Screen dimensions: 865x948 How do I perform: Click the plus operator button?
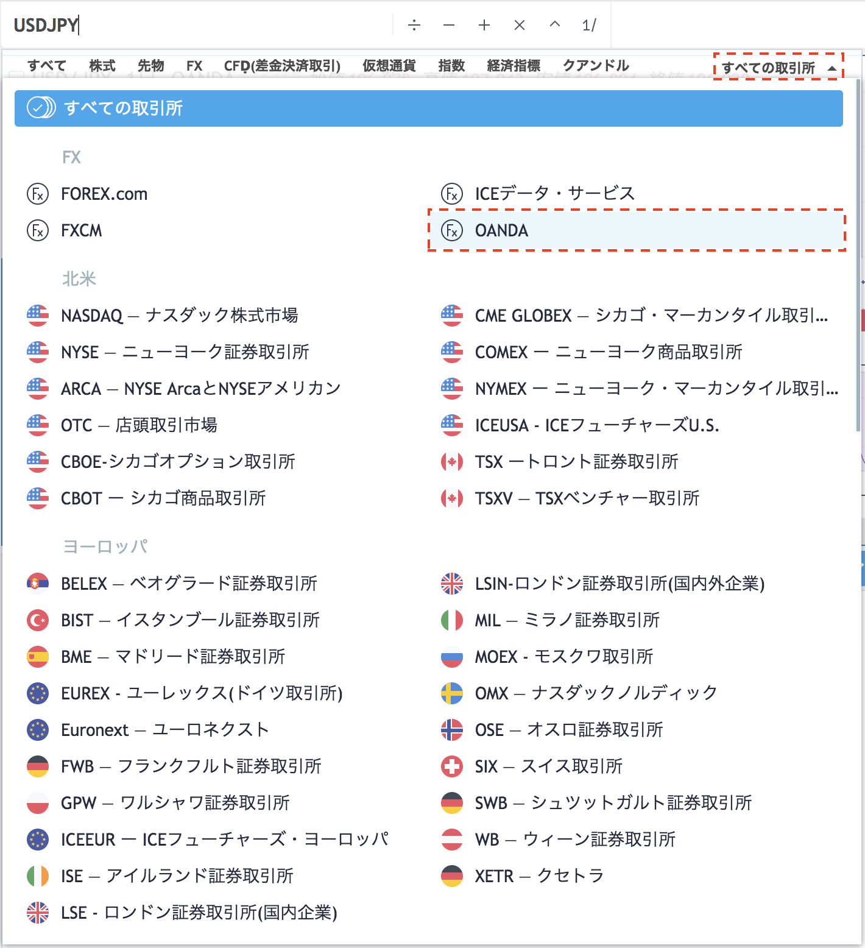(x=484, y=25)
